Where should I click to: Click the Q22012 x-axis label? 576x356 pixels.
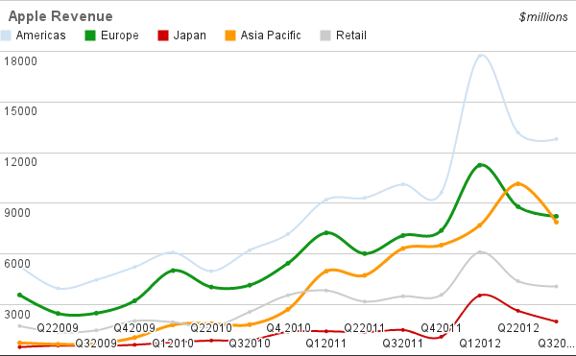tap(518, 328)
